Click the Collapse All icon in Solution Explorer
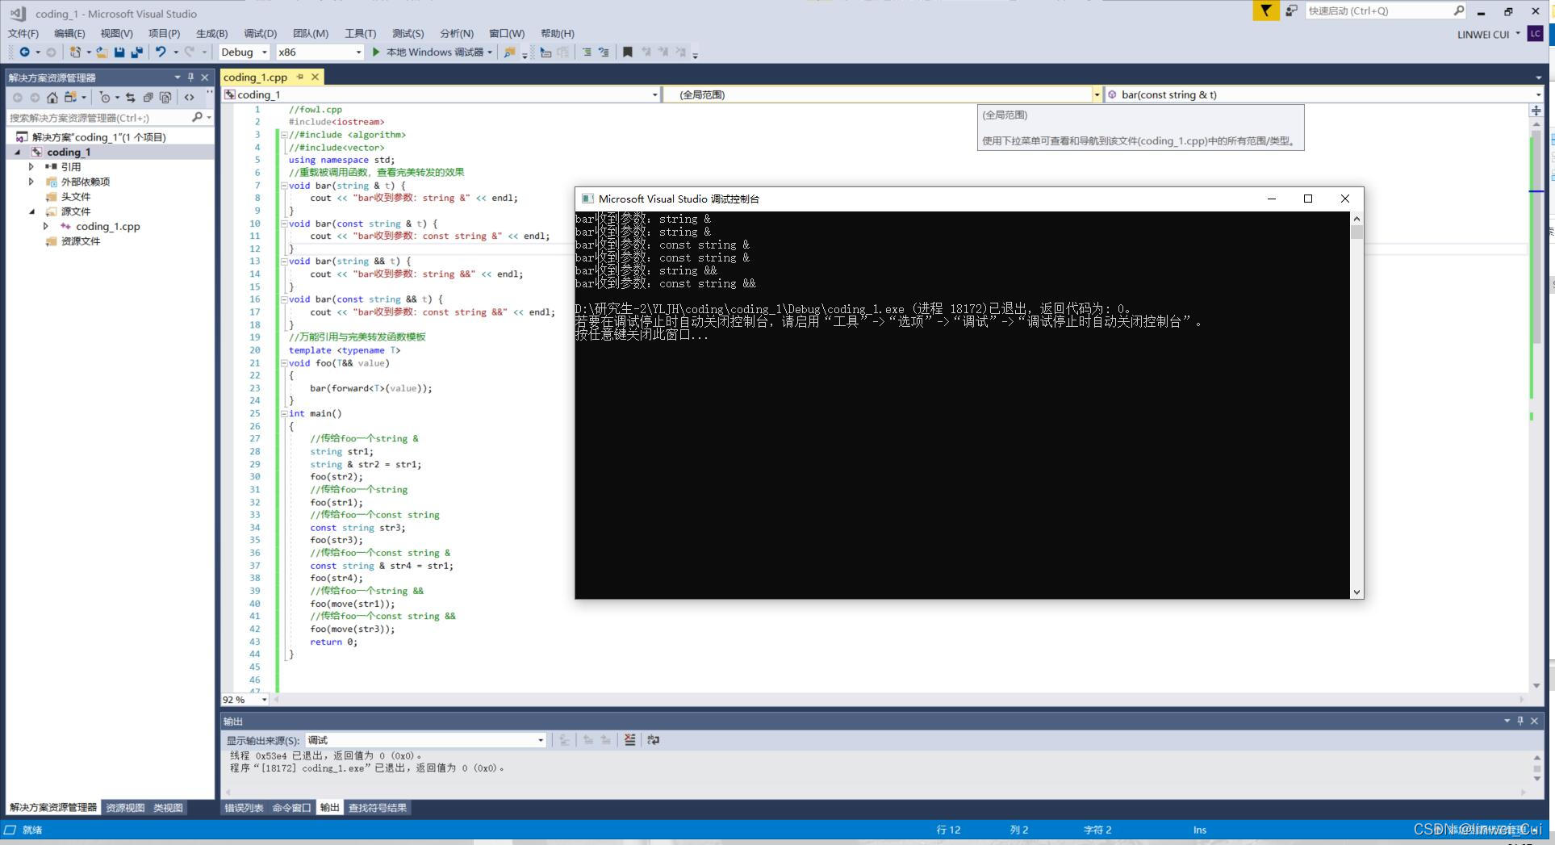This screenshot has width=1555, height=845. [x=148, y=97]
